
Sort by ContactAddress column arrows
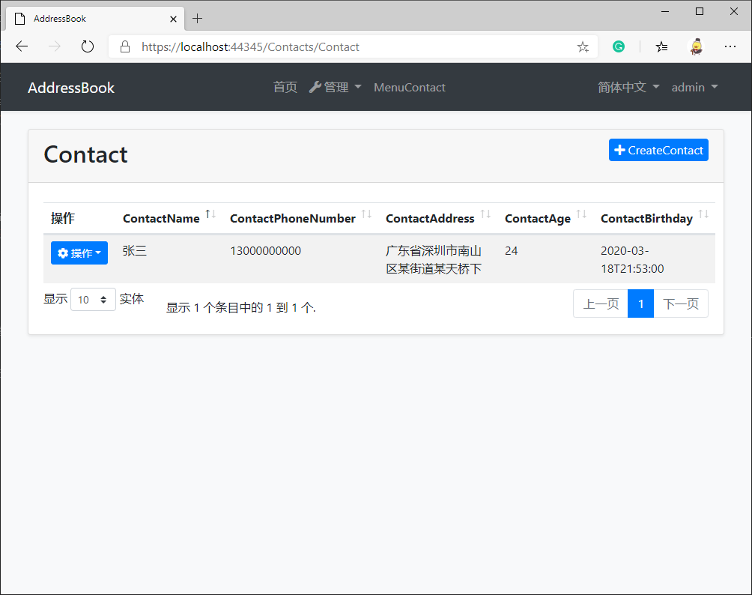click(x=485, y=214)
